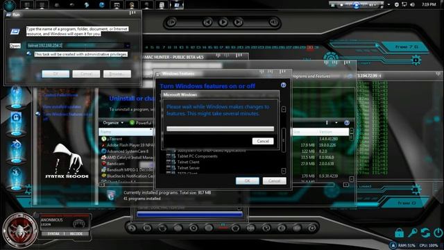Sort the program list by the Name column
This screenshot has width=444, height=250.
(x=126, y=132)
